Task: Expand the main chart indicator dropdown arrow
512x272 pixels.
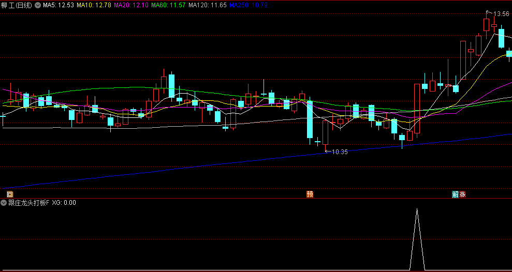Action: pos(38,5)
